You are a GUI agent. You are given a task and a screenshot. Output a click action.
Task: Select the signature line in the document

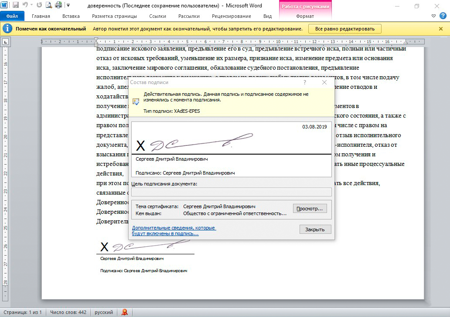145,256
